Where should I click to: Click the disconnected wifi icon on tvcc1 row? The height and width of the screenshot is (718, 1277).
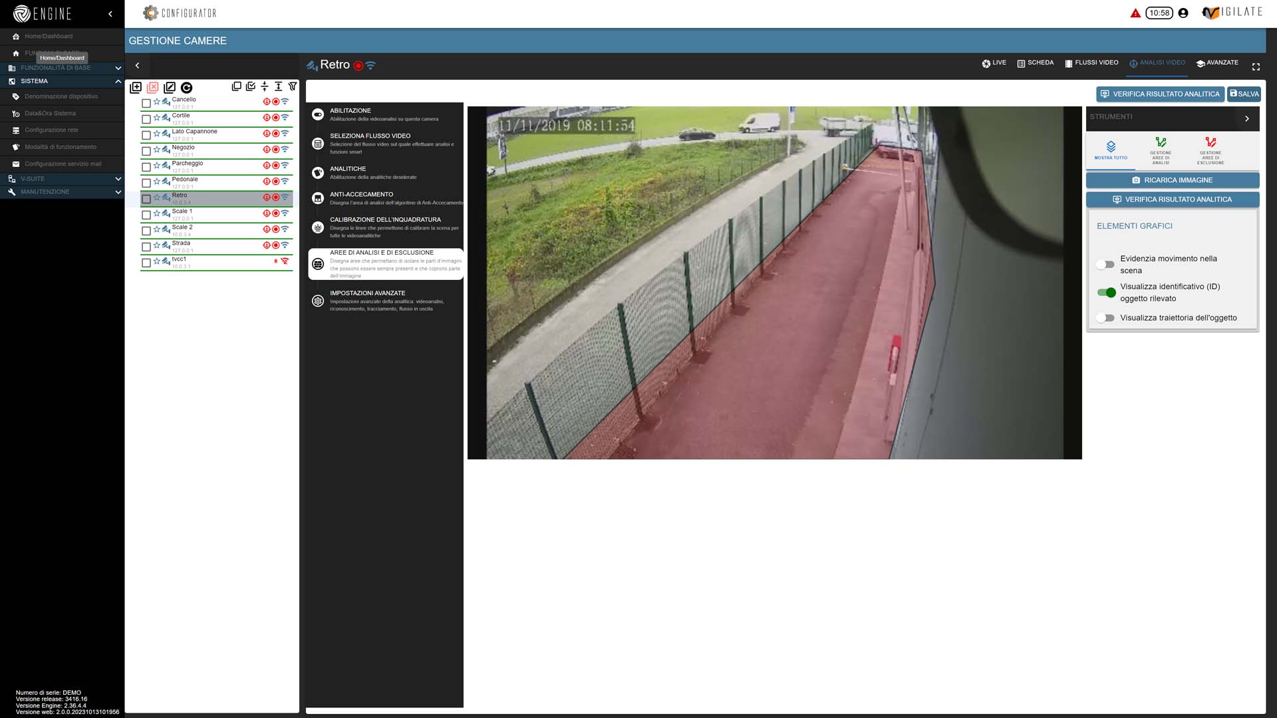tap(285, 261)
